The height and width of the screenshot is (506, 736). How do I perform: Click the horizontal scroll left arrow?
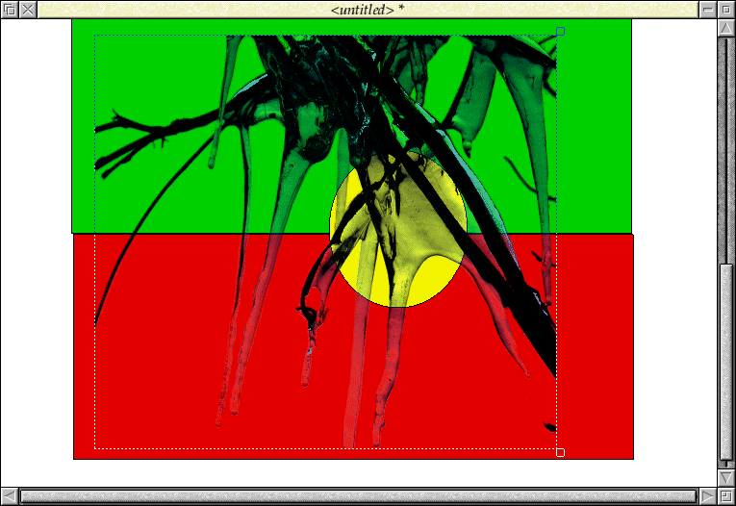[9, 496]
